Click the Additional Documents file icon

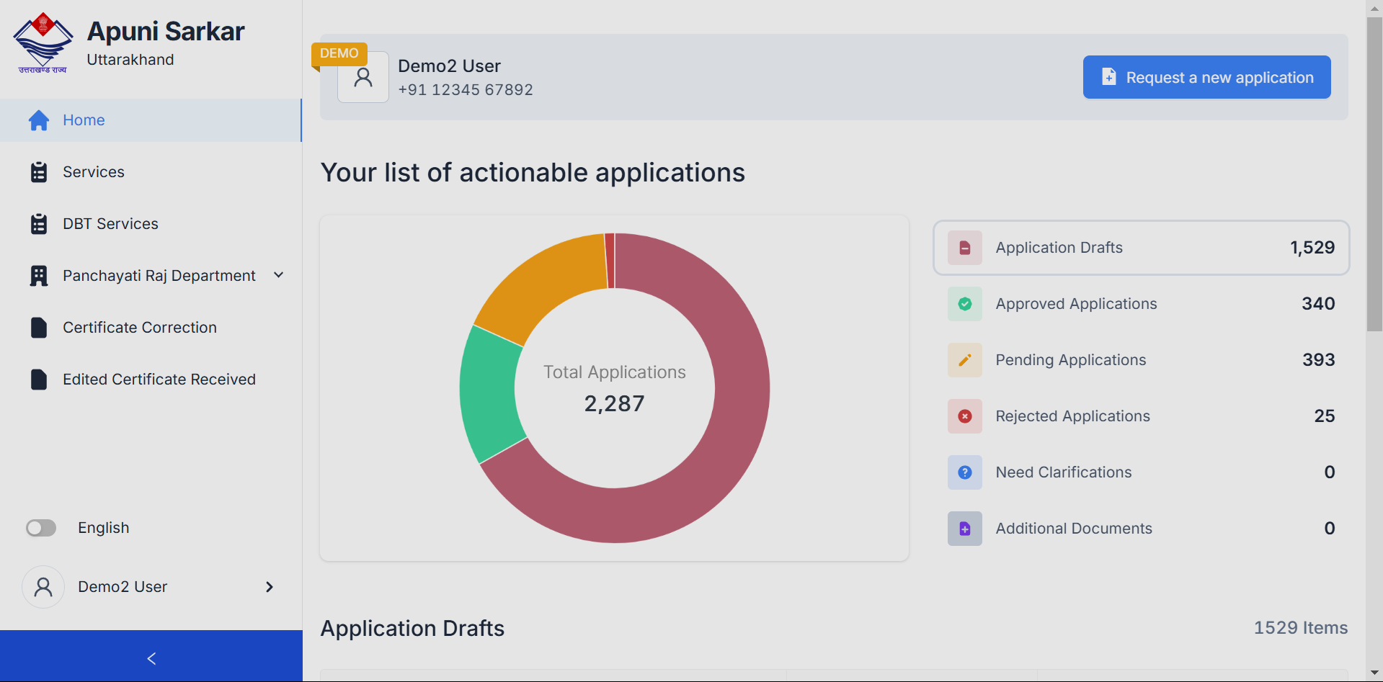tap(965, 529)
